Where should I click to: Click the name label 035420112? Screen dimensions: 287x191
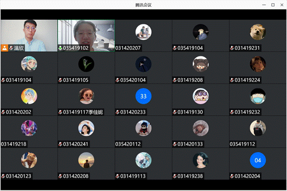(128, 144)
